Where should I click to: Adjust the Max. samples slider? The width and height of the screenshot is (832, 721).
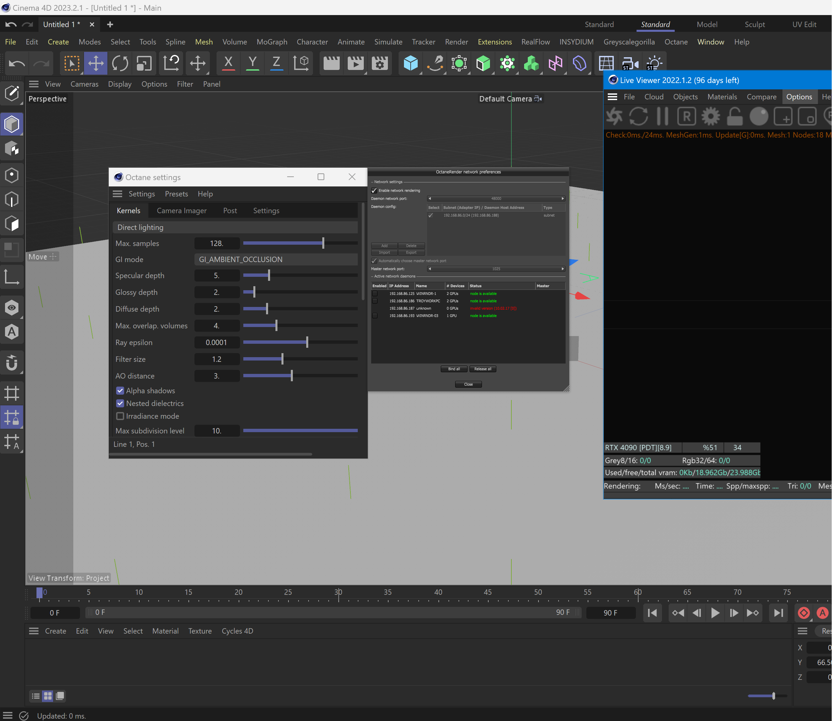323,243
